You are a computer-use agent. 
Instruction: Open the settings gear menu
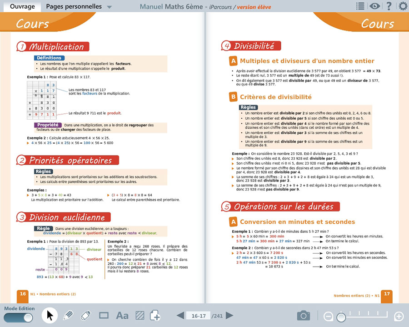click(x=402, y=6)
